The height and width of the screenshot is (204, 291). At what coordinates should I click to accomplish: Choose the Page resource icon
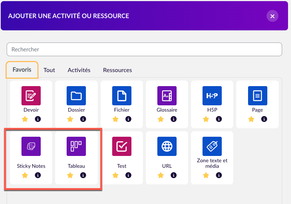click(x=257, y=96)
